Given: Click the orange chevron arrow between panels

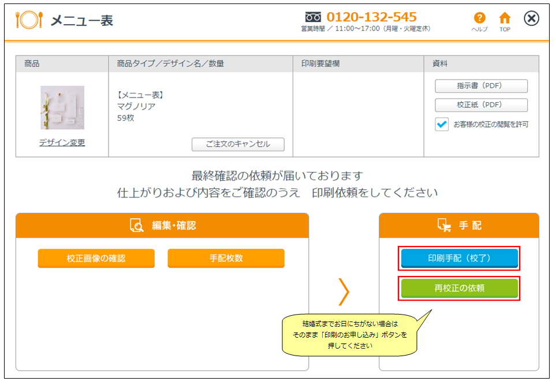Looking at the screenshot, I should 344,291.
